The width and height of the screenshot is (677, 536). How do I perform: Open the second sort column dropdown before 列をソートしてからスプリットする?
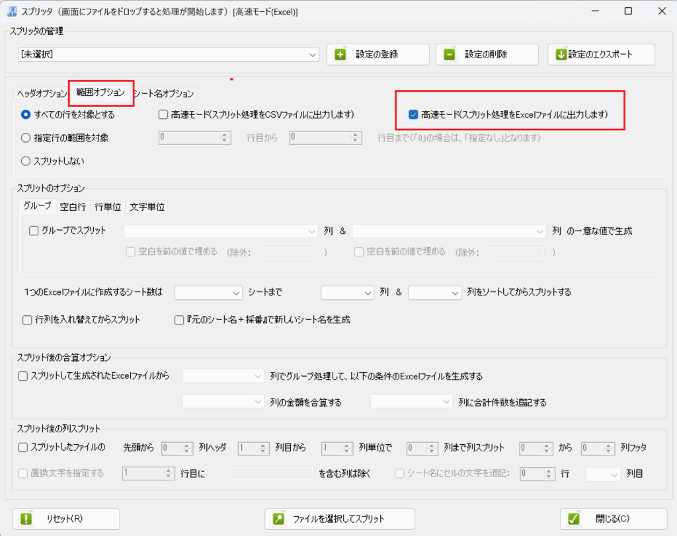coord(435,293)
